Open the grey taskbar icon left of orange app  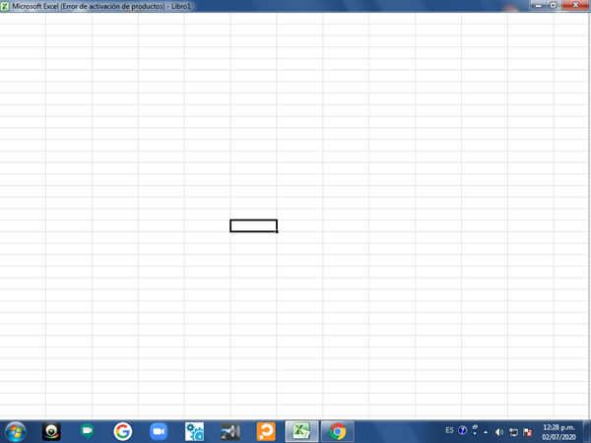coord(230,432)
